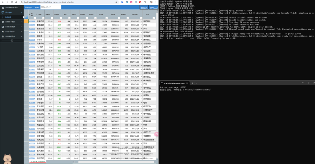
Task: Open date dropdown in the 603939 row
Action: (x=142, y=21)
